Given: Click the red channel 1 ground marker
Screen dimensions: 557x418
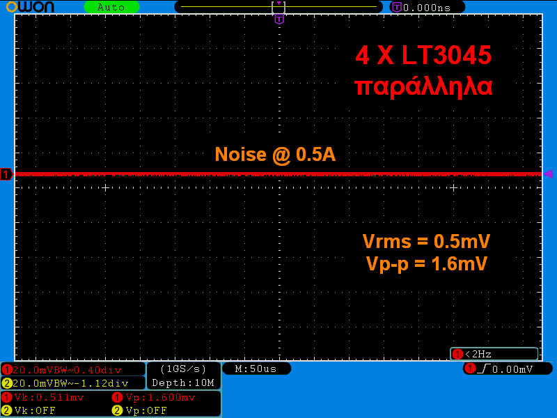Looking at the screenshot, I should 6,174.
